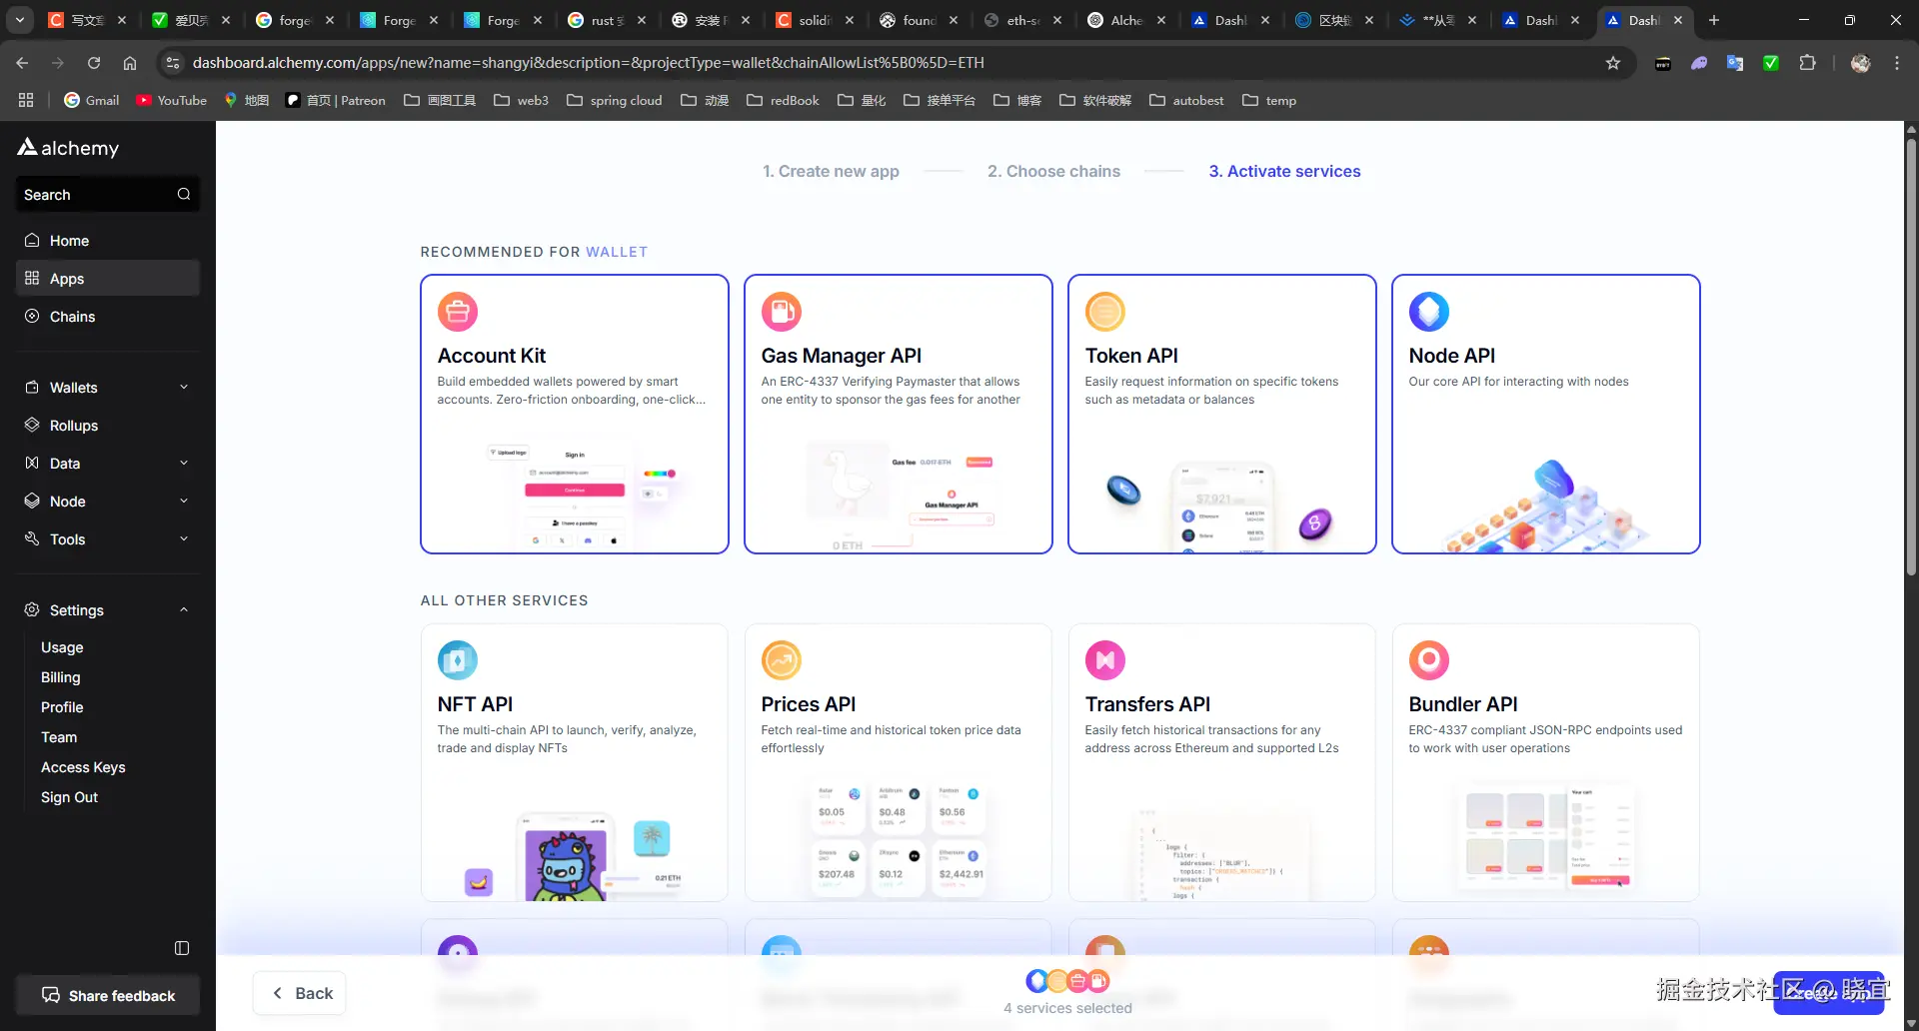Image resolution: width=1919 pixels, height=1031 pixels.
Task: Toggle the Account Kit service card
Action: pyautogui.click(x=575, y=414)
